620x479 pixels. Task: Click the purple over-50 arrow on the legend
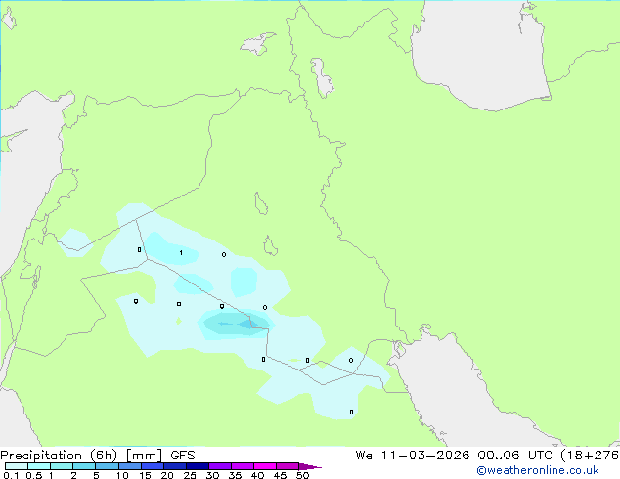tap(310, 466)
